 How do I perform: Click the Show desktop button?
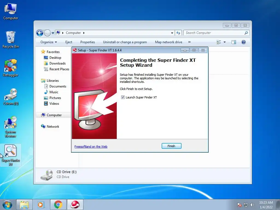[278, 205]
